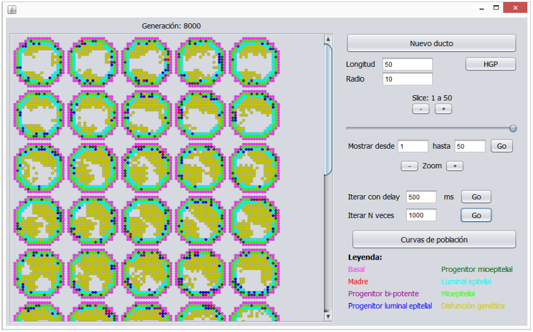Image resolution: width=533 pixels, height=332 pixels.
Task: Click the hasta end value field
Action: click(x=470, y=147)
